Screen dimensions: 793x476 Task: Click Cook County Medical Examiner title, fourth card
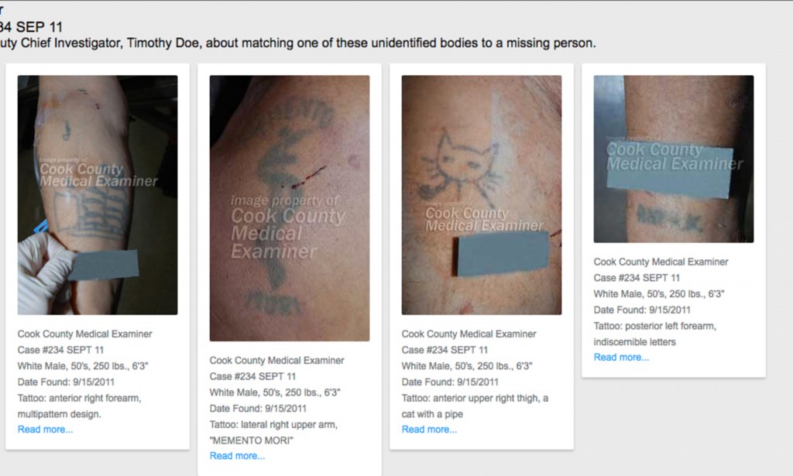point(661,262)
